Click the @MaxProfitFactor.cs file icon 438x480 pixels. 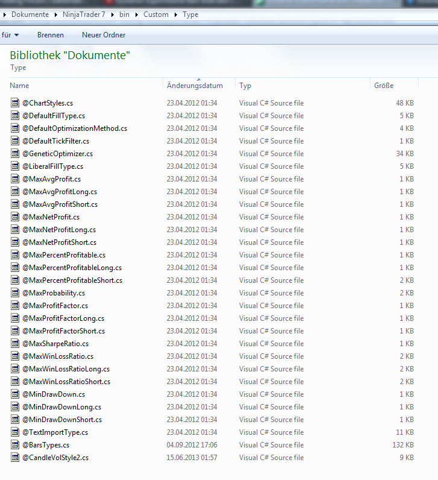click(15, 306)
